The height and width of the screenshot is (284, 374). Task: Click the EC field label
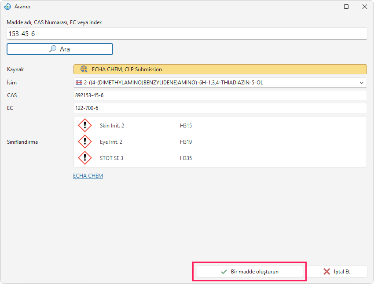(10, 108)
